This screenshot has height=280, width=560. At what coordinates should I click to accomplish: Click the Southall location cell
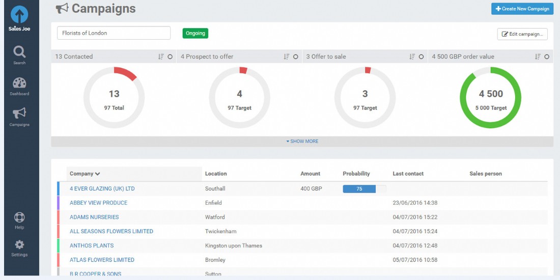pos(215,188)
